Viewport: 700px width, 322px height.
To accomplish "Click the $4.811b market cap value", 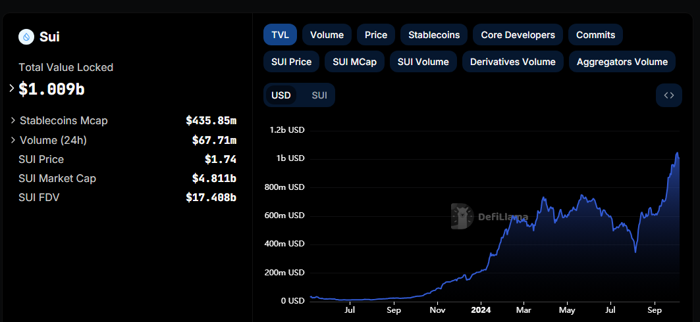I will pos(214,179).
